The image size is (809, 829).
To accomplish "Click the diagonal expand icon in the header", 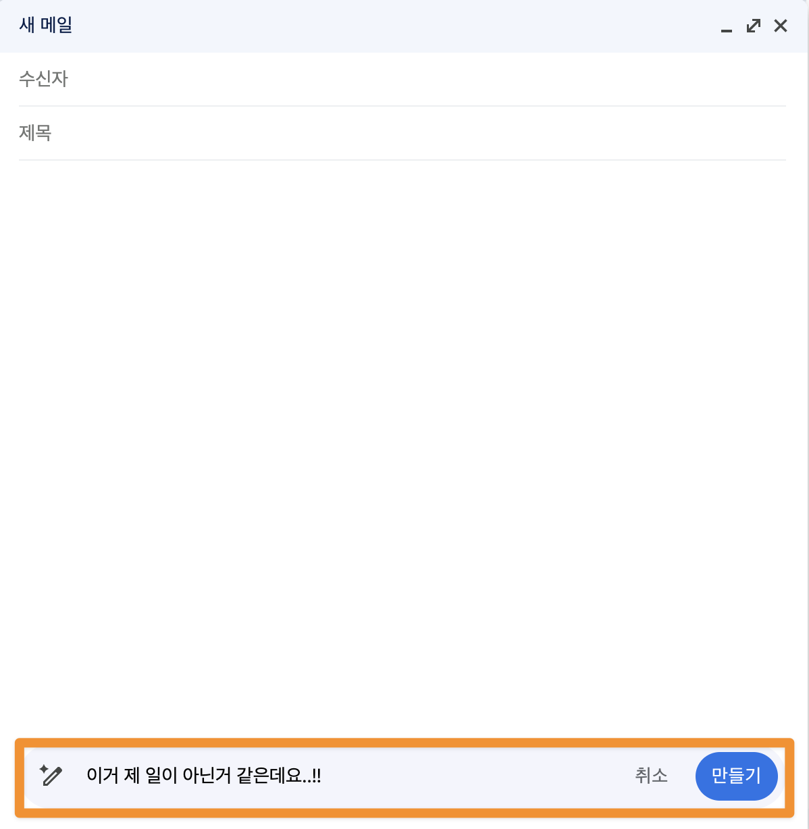I will [x=753, y=26].
